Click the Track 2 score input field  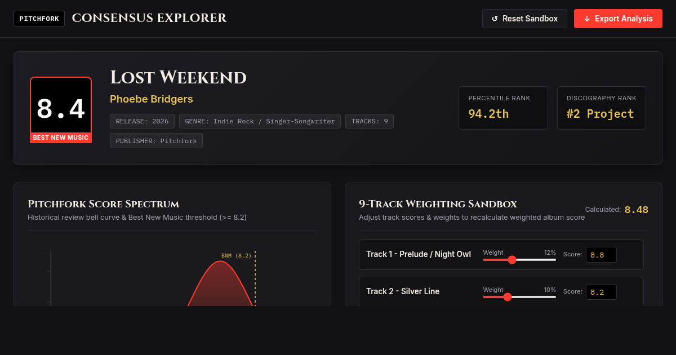[601, 292]
